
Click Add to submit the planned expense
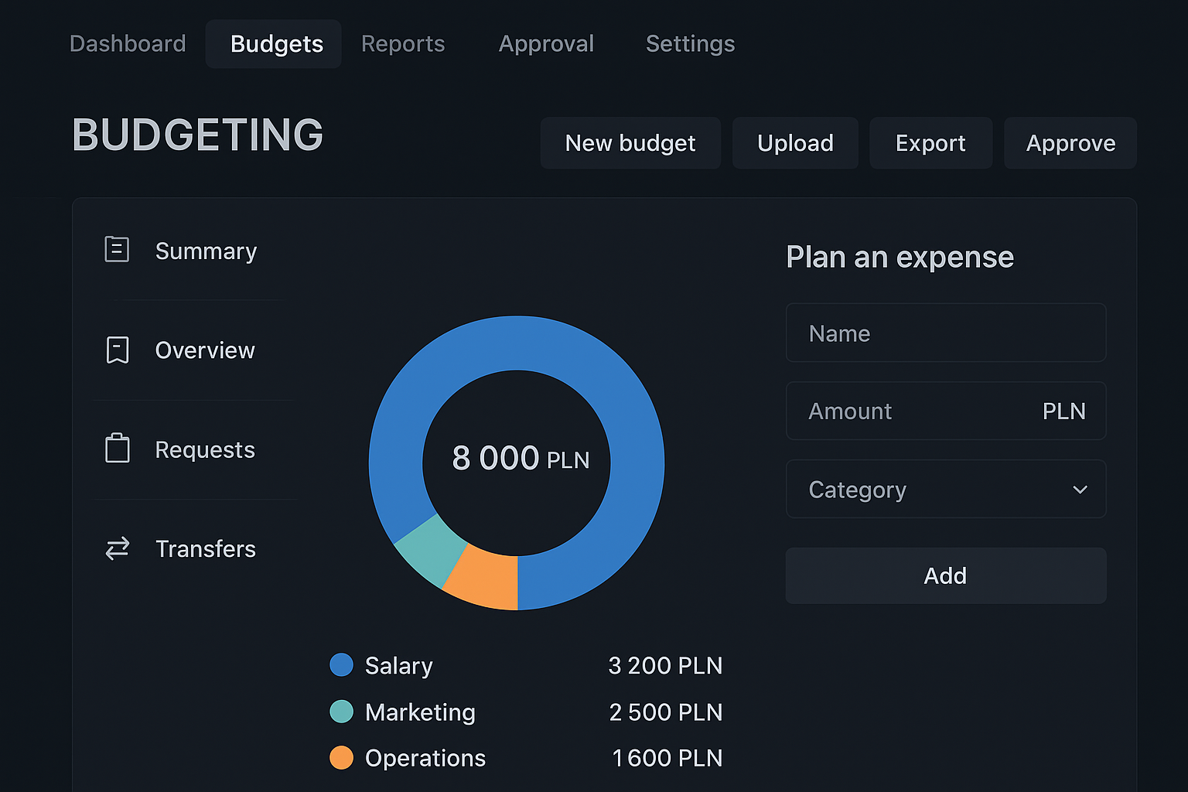pyautogui.click(x=945, y=575)
